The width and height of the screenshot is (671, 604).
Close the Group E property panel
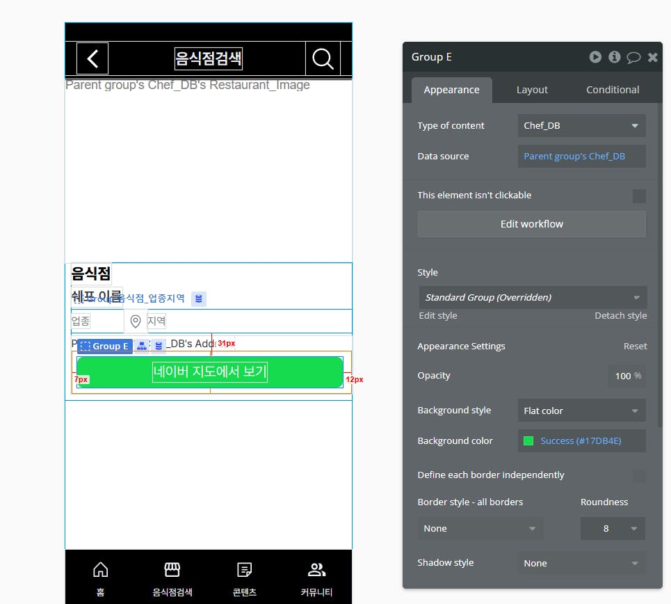(x=653, y=57)
